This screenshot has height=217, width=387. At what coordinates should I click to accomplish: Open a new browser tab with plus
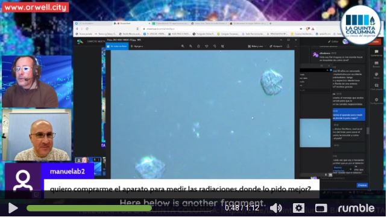[270, 23]
